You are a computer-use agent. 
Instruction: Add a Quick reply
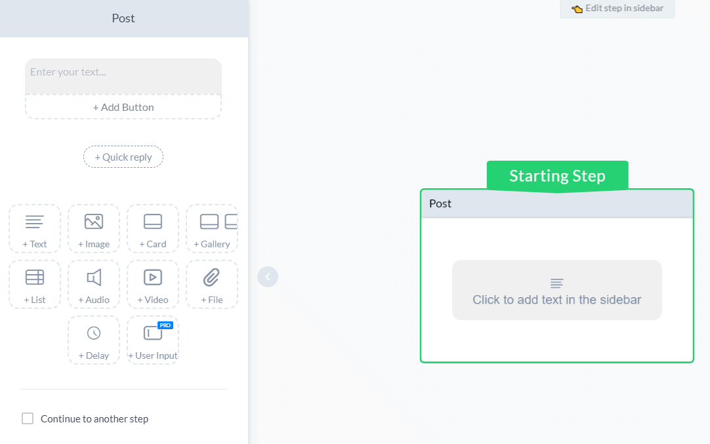pyautogui.click(x=123, y=157)
